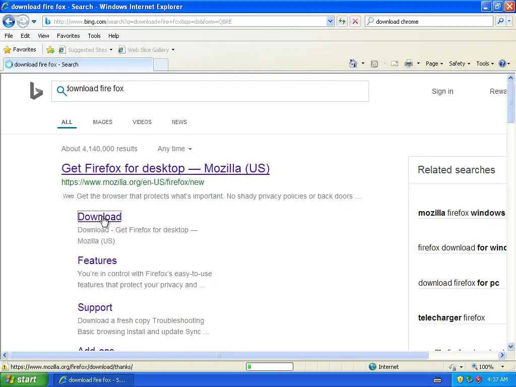Switch to IMAGES results tab
Image resolution: width=516 pixels, height=387 pixels.
102,122
